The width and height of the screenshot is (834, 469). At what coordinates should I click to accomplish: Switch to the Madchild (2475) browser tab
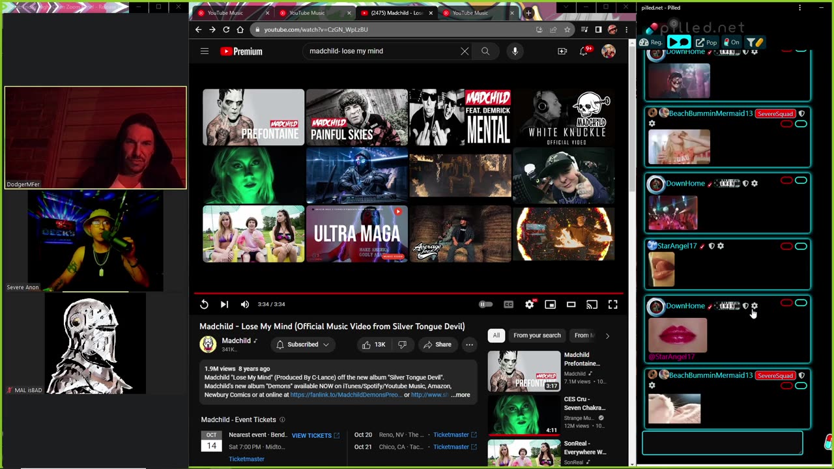tap(396, 13)
